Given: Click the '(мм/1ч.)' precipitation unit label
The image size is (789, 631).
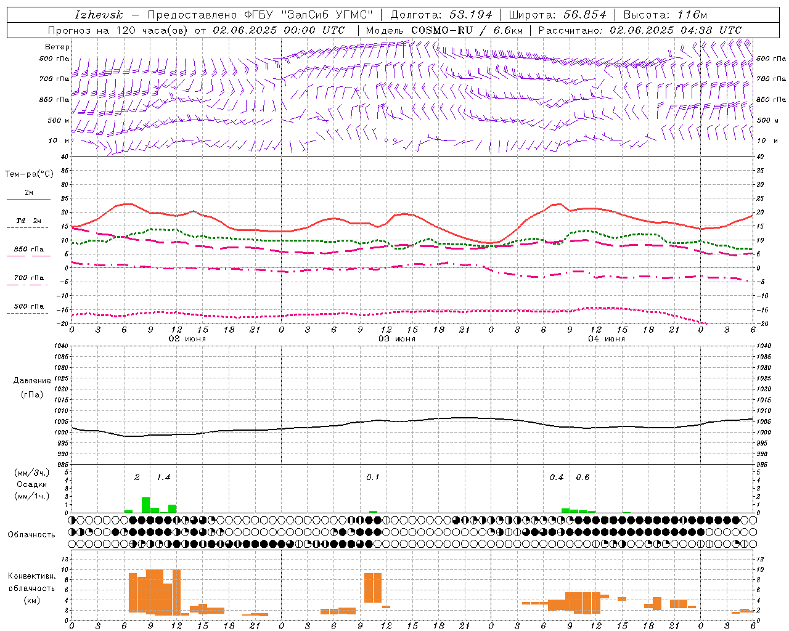Looking at the screenshot, I should point(32,496).
